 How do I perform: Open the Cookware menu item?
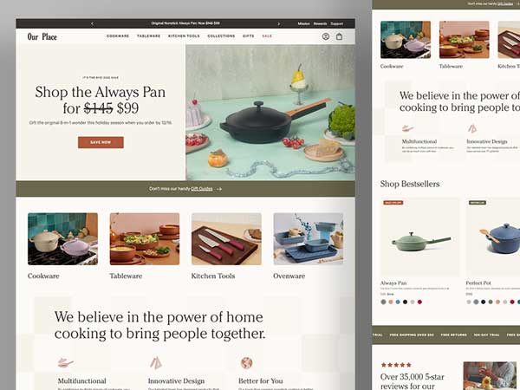pos(118,36)
